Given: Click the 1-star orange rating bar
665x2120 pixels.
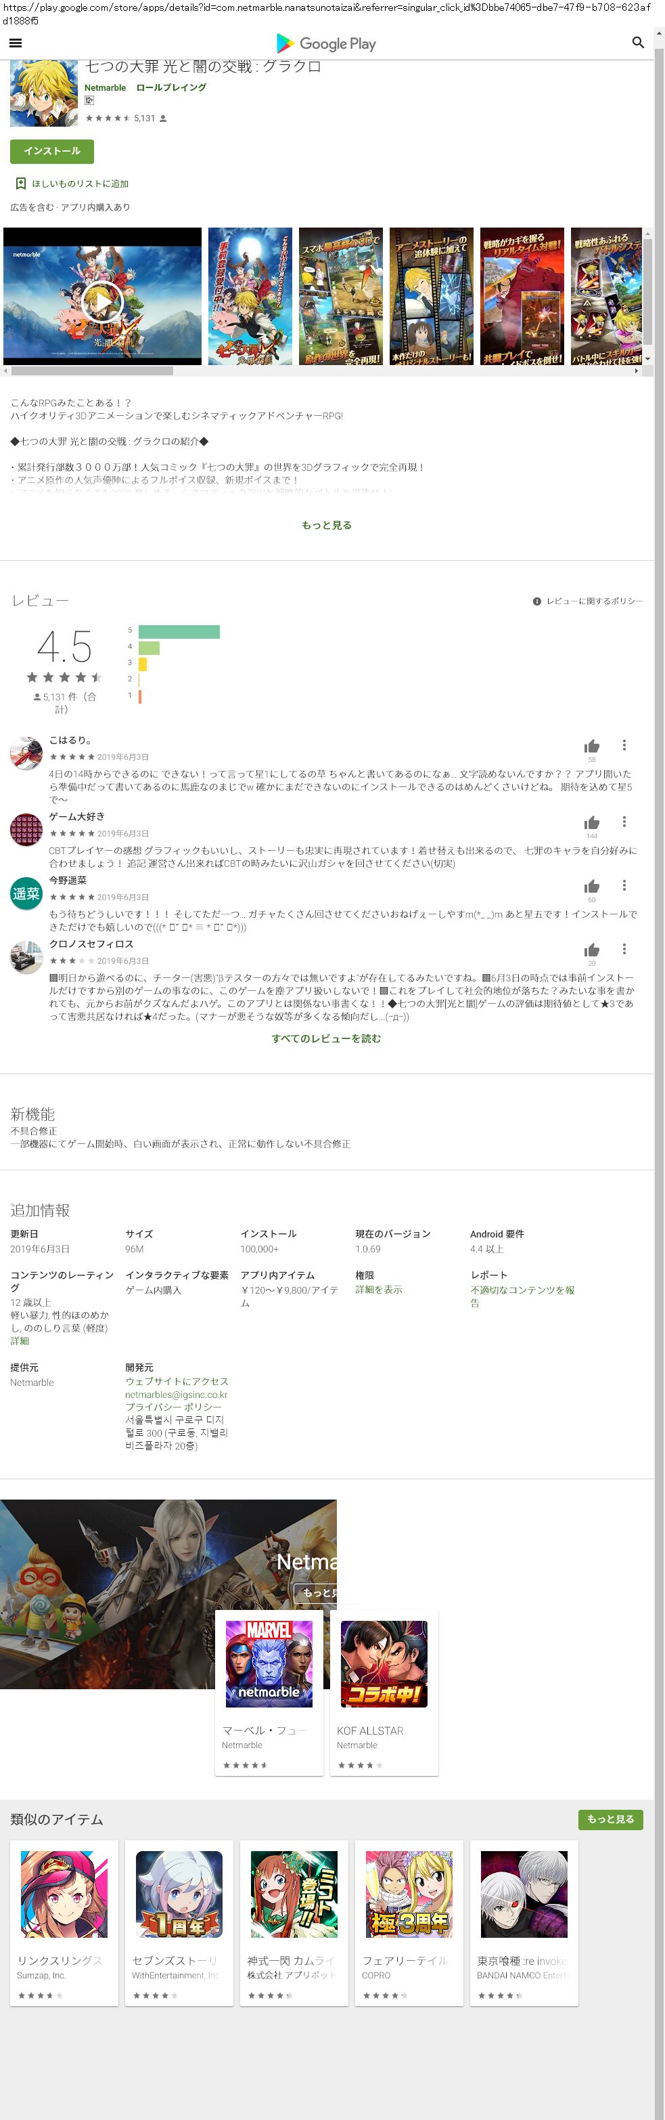Looking at the screenshot, I should [140, 696].
